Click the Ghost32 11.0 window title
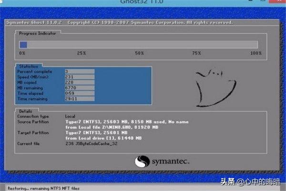This screenshot has width=286, height=191. (x=142, y=2)
